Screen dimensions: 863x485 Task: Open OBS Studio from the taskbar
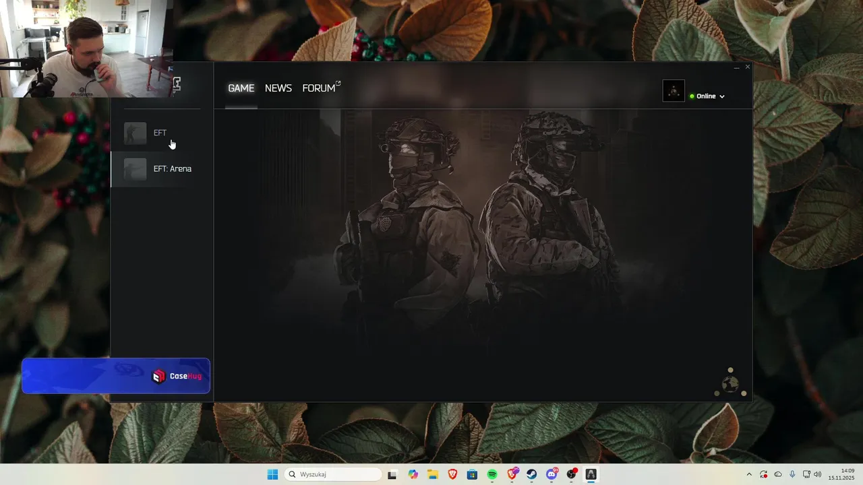pyautogui.click(x=572, y=474)
